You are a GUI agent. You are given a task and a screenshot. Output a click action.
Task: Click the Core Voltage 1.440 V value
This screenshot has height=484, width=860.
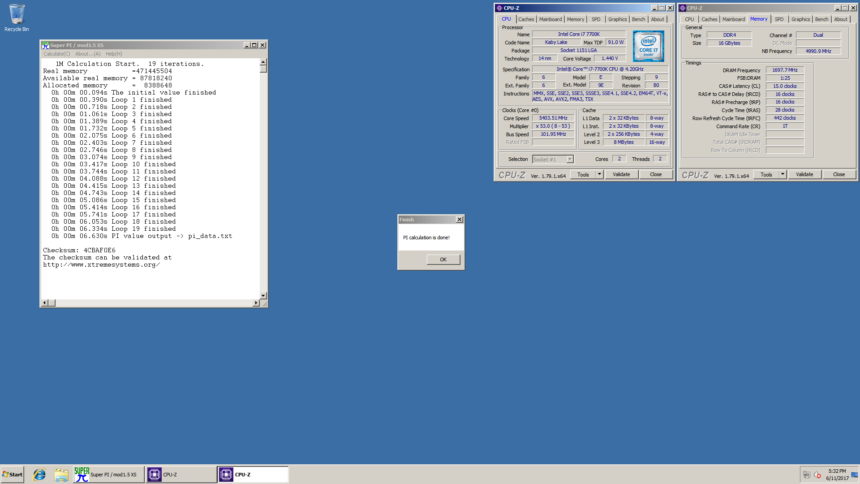pos(609,59)
